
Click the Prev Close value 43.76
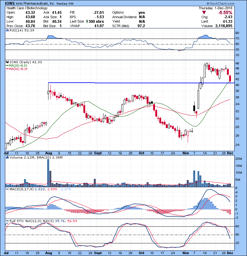30,26
